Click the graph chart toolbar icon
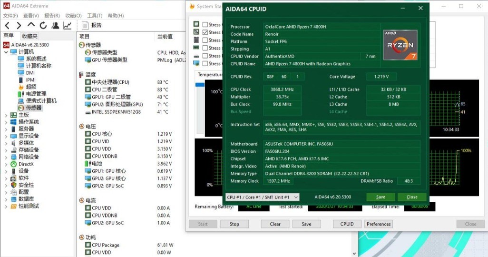This screenshot has height=257, width=488. pyautogui.click(x=68, y=26)
